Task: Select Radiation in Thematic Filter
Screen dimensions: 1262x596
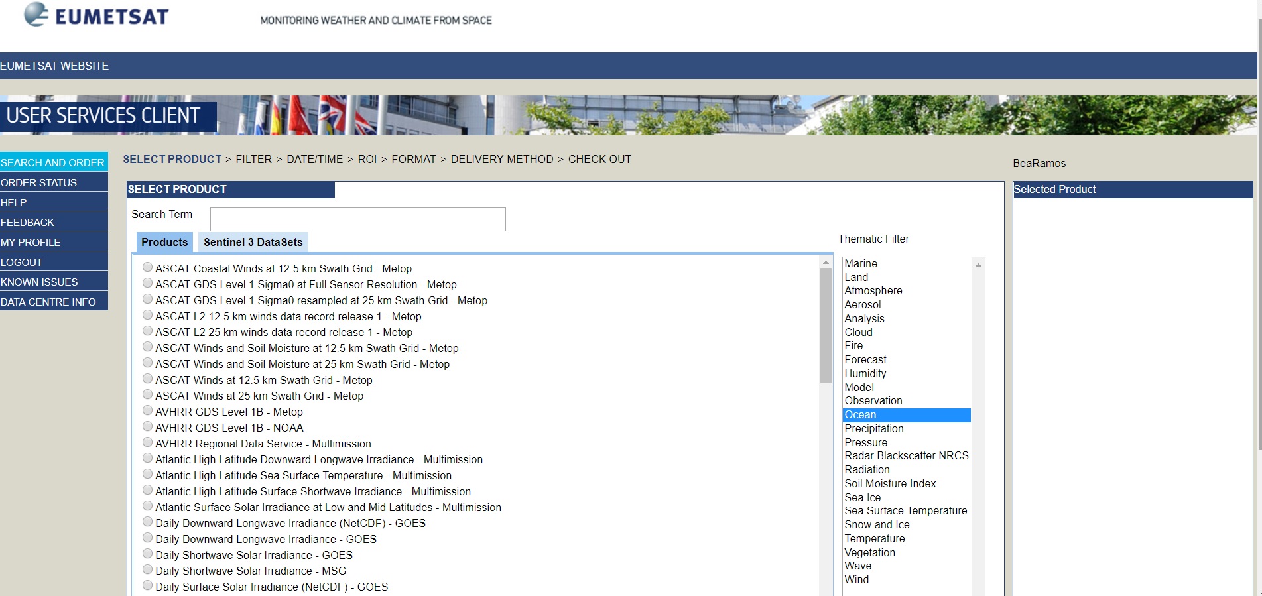Action: point(907,469)
